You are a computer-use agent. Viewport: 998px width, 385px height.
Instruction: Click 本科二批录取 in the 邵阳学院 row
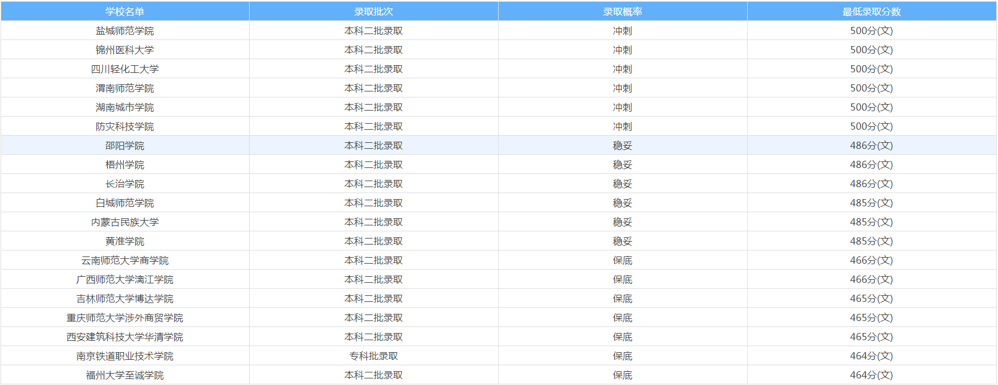tap(374, 145)
